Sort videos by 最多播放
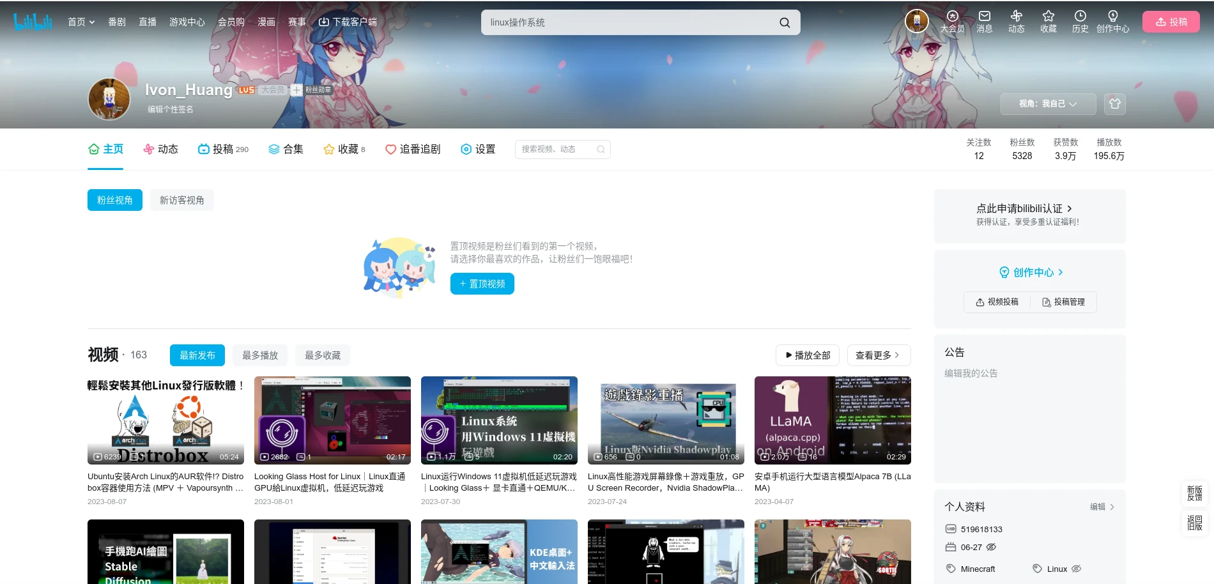The image size is (1214, 584). pyautogui.click(x=260, y=355)
